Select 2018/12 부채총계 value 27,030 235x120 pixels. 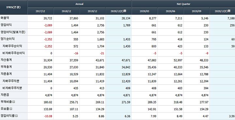(74, 67)
